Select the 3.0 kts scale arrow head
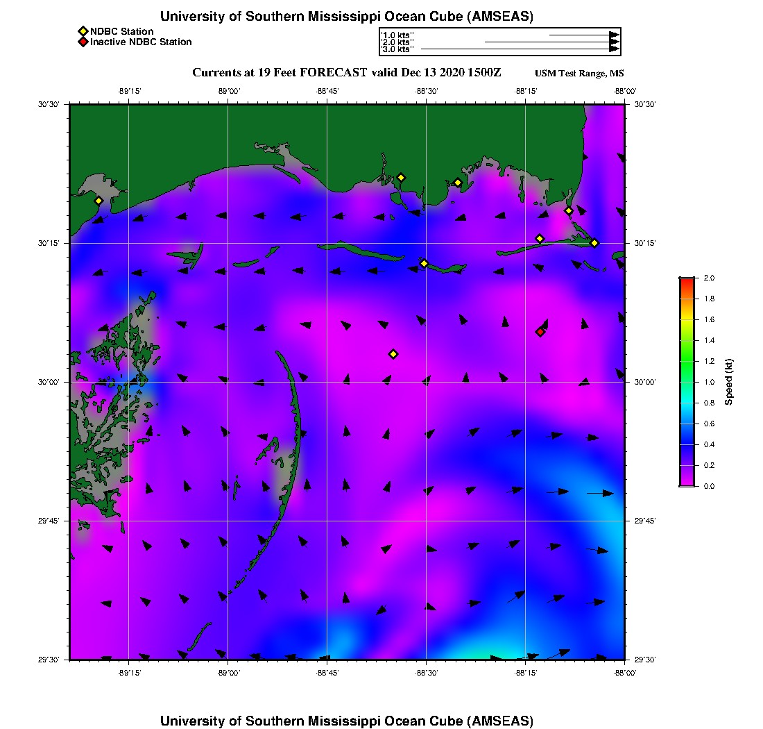This screenshot has height=729, width=763. point(614,49)
